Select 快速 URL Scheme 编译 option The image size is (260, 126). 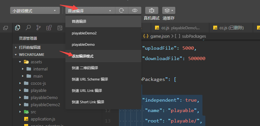coord(103,79)
